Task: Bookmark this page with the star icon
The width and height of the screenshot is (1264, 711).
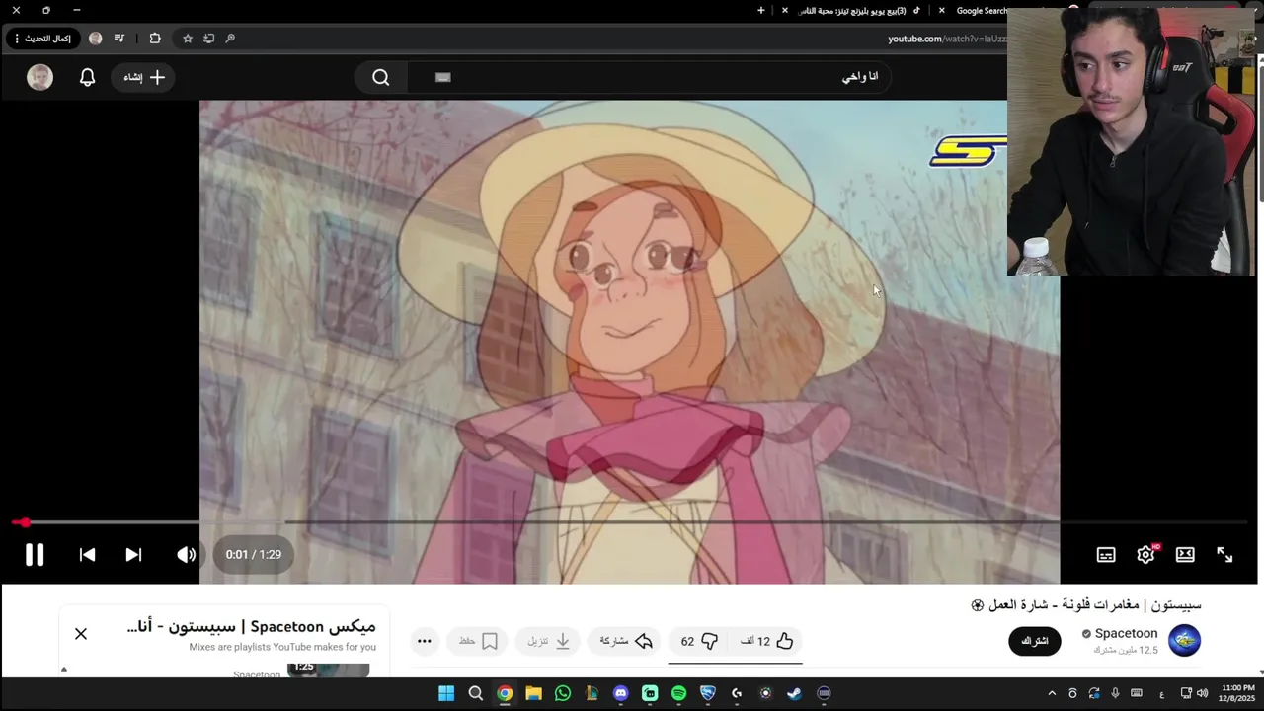Action: [x=188, y=39]
